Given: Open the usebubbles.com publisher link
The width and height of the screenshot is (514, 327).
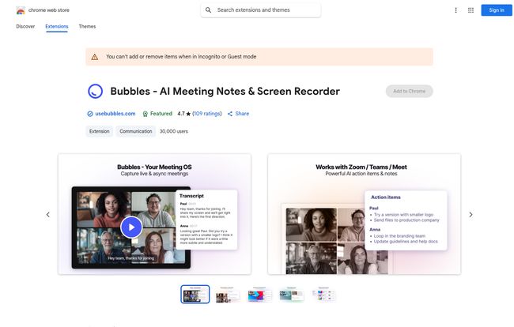Looking at the screenshot, I should pyautogui.click(x=115, y=114).
